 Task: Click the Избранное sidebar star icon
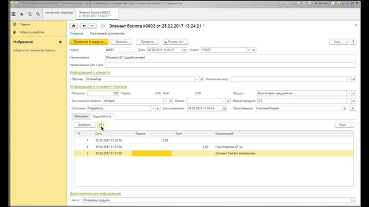(x=60, y=42)
